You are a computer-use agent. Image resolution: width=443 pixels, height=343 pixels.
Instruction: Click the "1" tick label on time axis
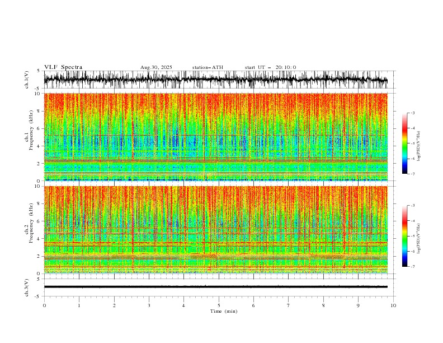(79, 305)
